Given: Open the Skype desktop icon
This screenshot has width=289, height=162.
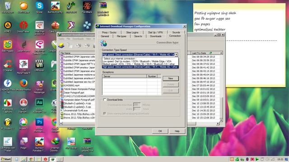Looking at the screenshot, I should [x=39, y=7].
